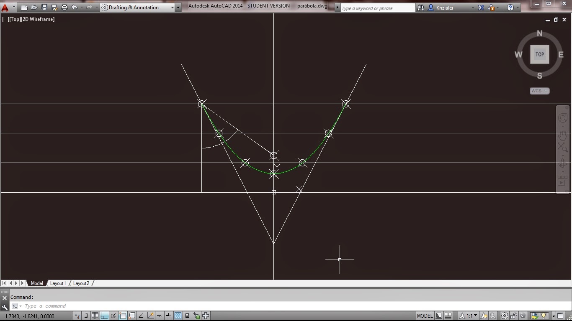Enable Grid Display in the status bar
This screenshot has height=321, width=572.
[95, 316]
